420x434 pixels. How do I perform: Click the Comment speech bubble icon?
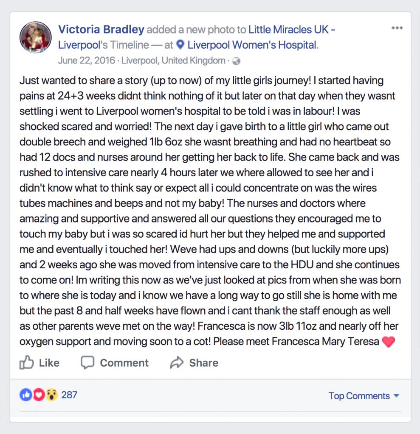(87, 363)
